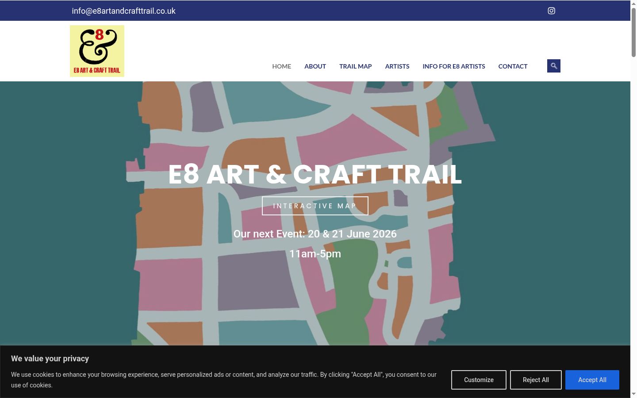Click the E8 ART & CRAFT TRAIL heading

[315, 174]
